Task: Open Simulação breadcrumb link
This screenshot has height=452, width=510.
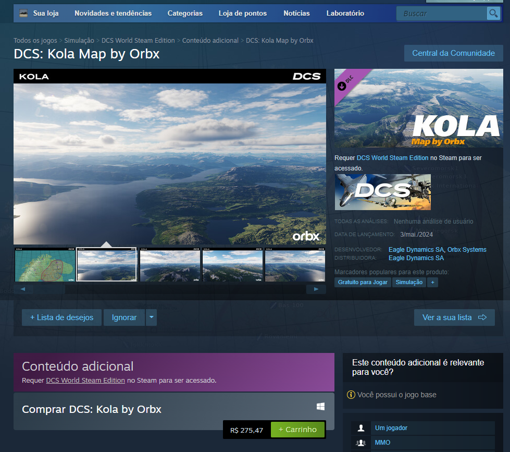Action: point(79,40)
